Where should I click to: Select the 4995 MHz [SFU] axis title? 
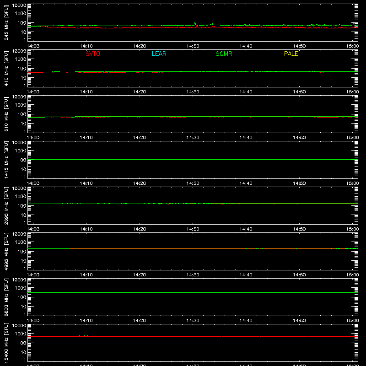point(6,251)
